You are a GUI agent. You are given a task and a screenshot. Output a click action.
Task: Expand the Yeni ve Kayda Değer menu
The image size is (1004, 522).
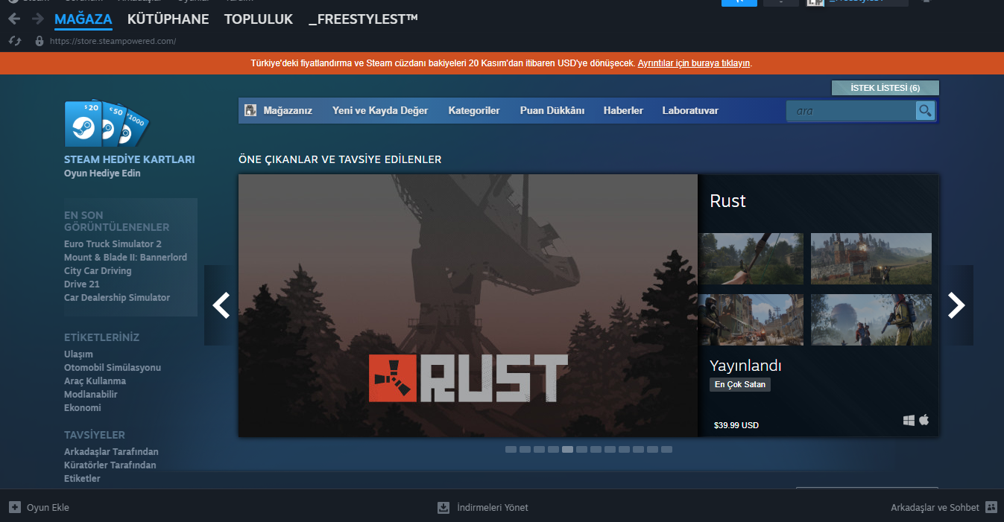click(x=380, y=111)
